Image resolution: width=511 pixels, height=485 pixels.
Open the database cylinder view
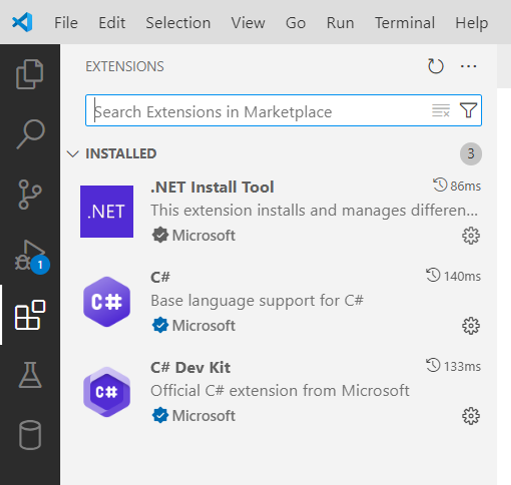pyautogui.click(x=30, y=435)
